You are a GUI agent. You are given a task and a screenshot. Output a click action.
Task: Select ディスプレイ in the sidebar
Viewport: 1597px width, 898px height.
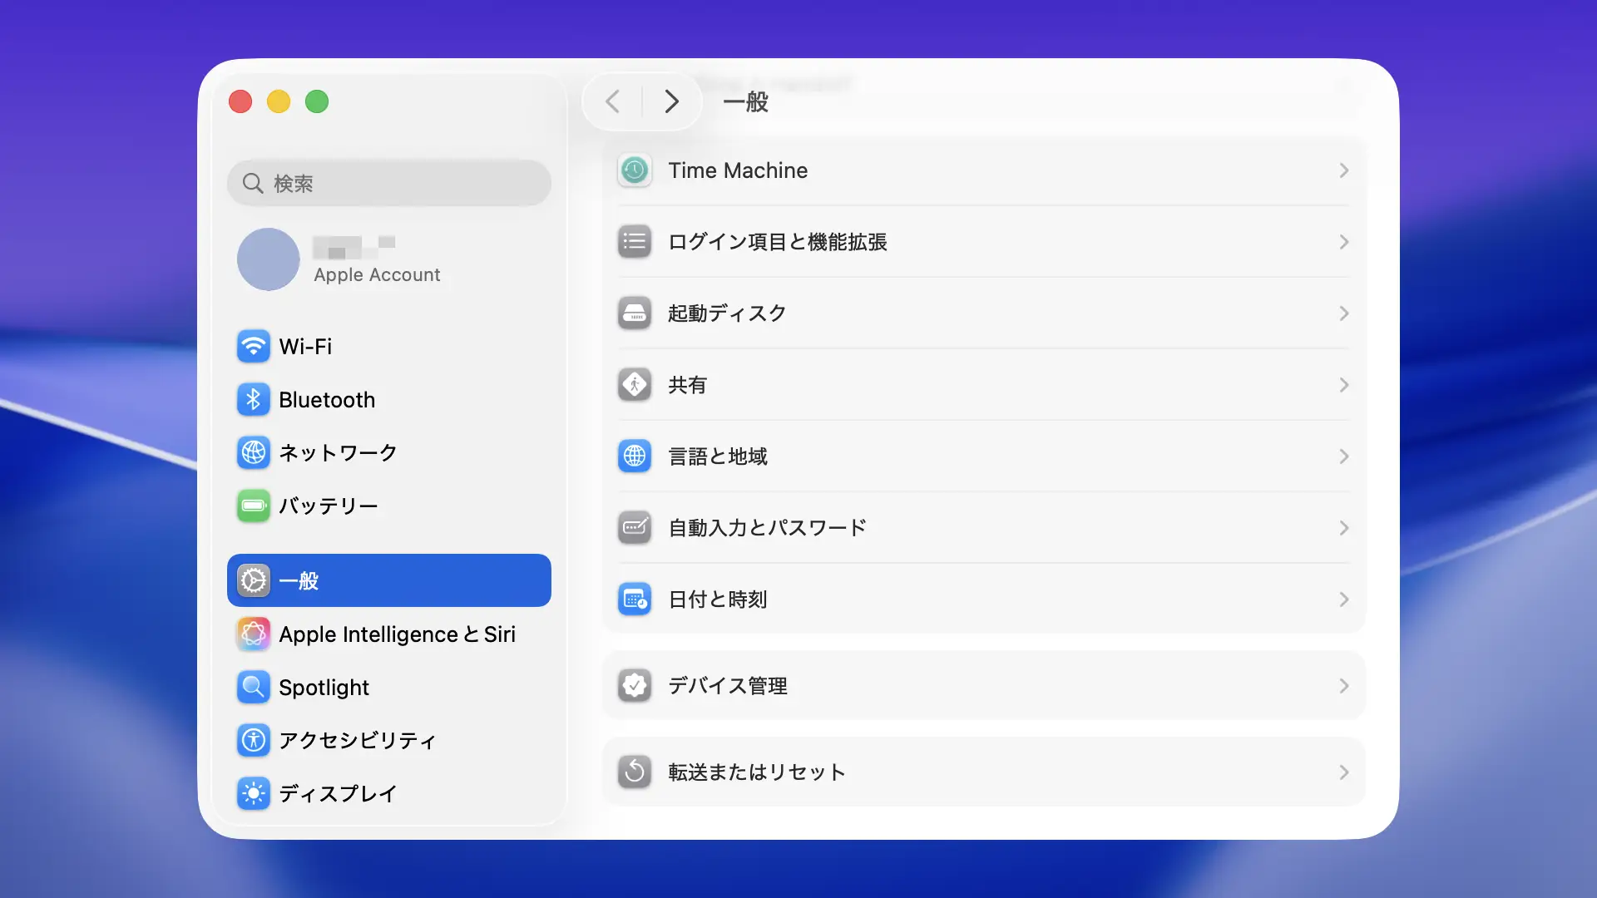337,794
